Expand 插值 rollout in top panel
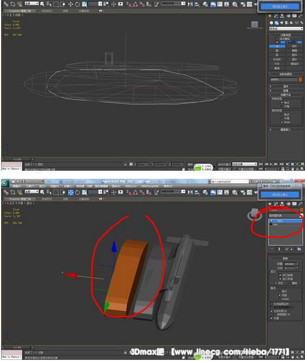Screen dimensions: 305x361 pyautogui.click(x=286, y=91)
